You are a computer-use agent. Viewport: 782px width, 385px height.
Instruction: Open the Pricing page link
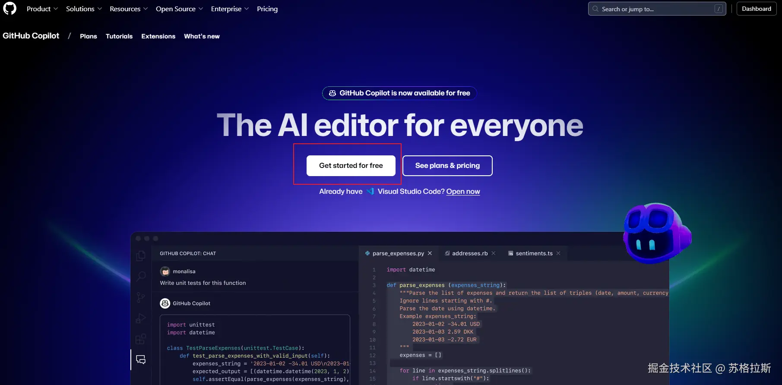(x=267, y=9)
